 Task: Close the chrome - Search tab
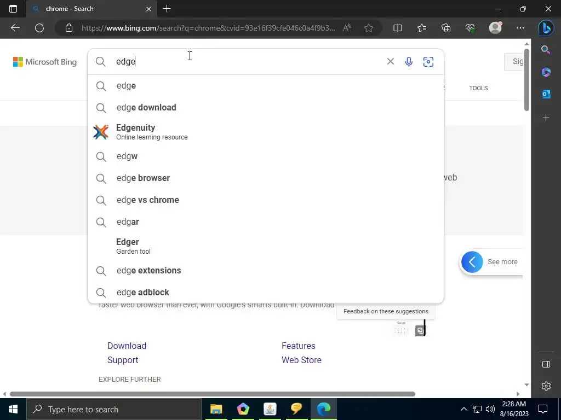click(x=149, y=9)
